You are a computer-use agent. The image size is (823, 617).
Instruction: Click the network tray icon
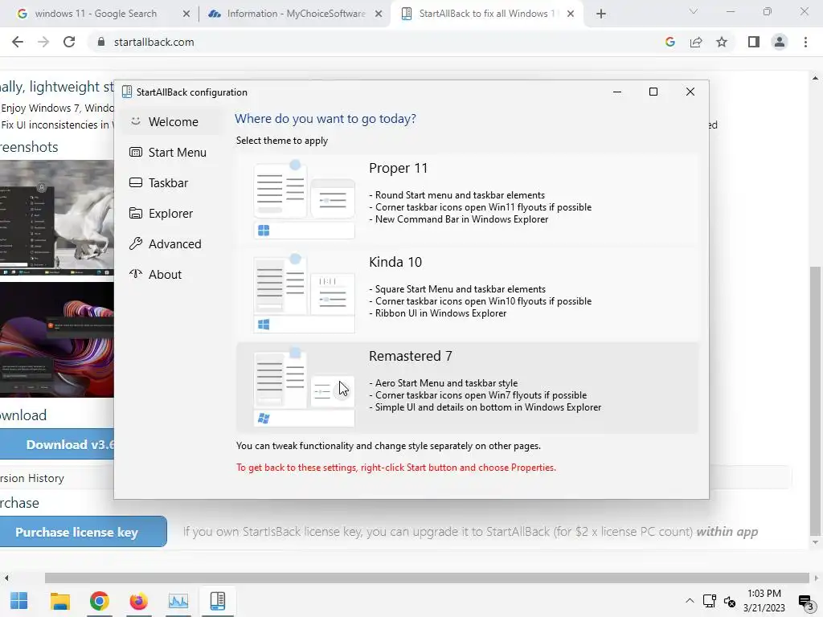[710, 601]
